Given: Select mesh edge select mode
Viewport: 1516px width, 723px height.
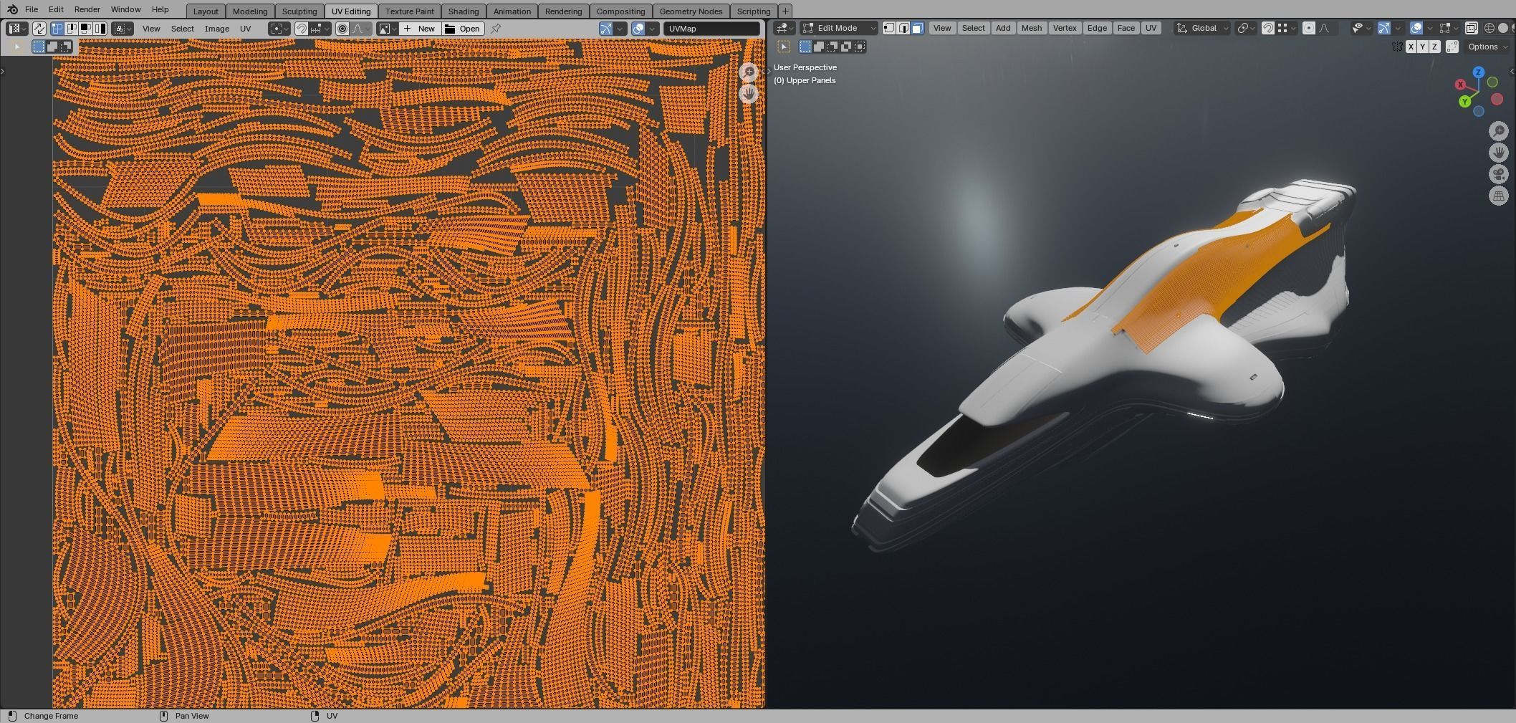Looking at the screenshot, I should coord(903,28).
